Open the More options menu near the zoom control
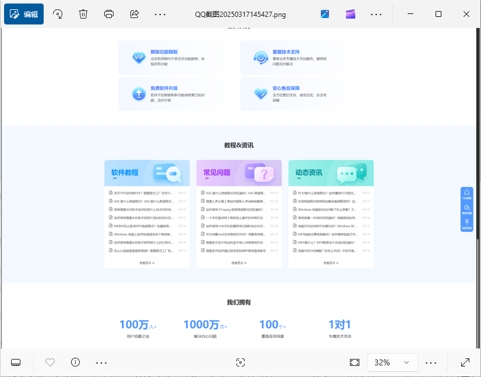This screenshot has height=377, width=481. 430,362
